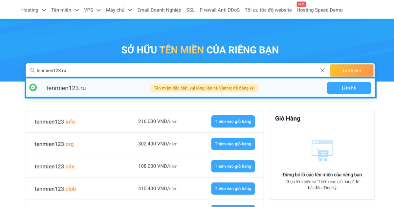Click the highlighted special domain notice text
This screenshot has width=394, height=207.
point(204,88)
